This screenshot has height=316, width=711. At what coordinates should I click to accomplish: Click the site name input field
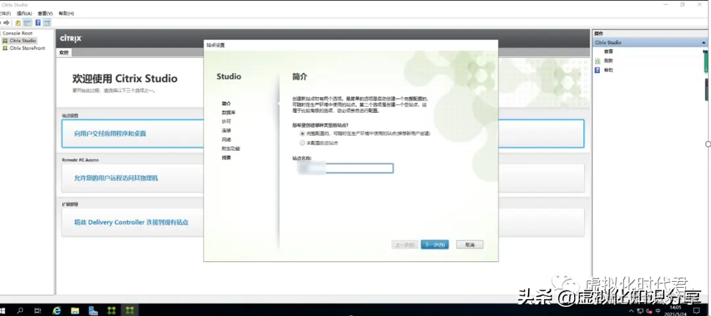pyautogui.click(x=346, y=169)
